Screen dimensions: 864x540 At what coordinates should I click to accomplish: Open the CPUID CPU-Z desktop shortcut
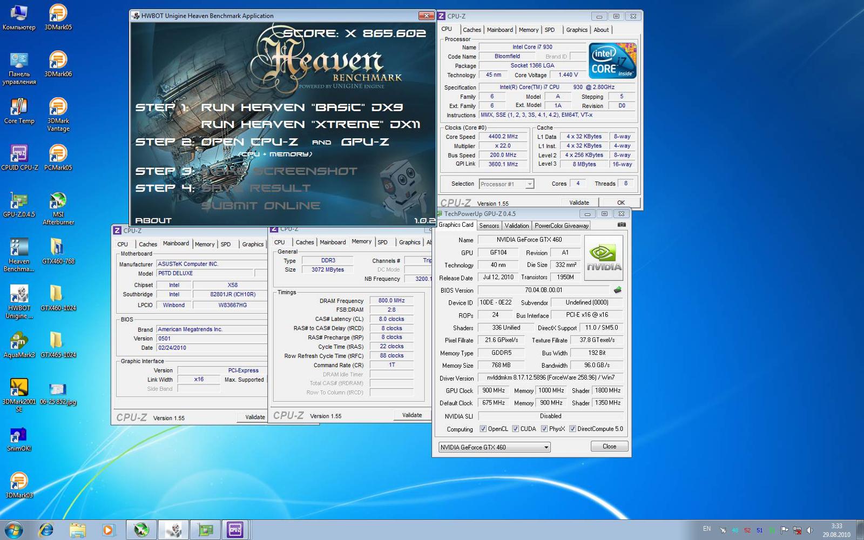19,158
